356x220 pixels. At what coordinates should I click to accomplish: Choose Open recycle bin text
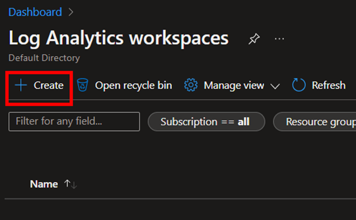point(133,85)
